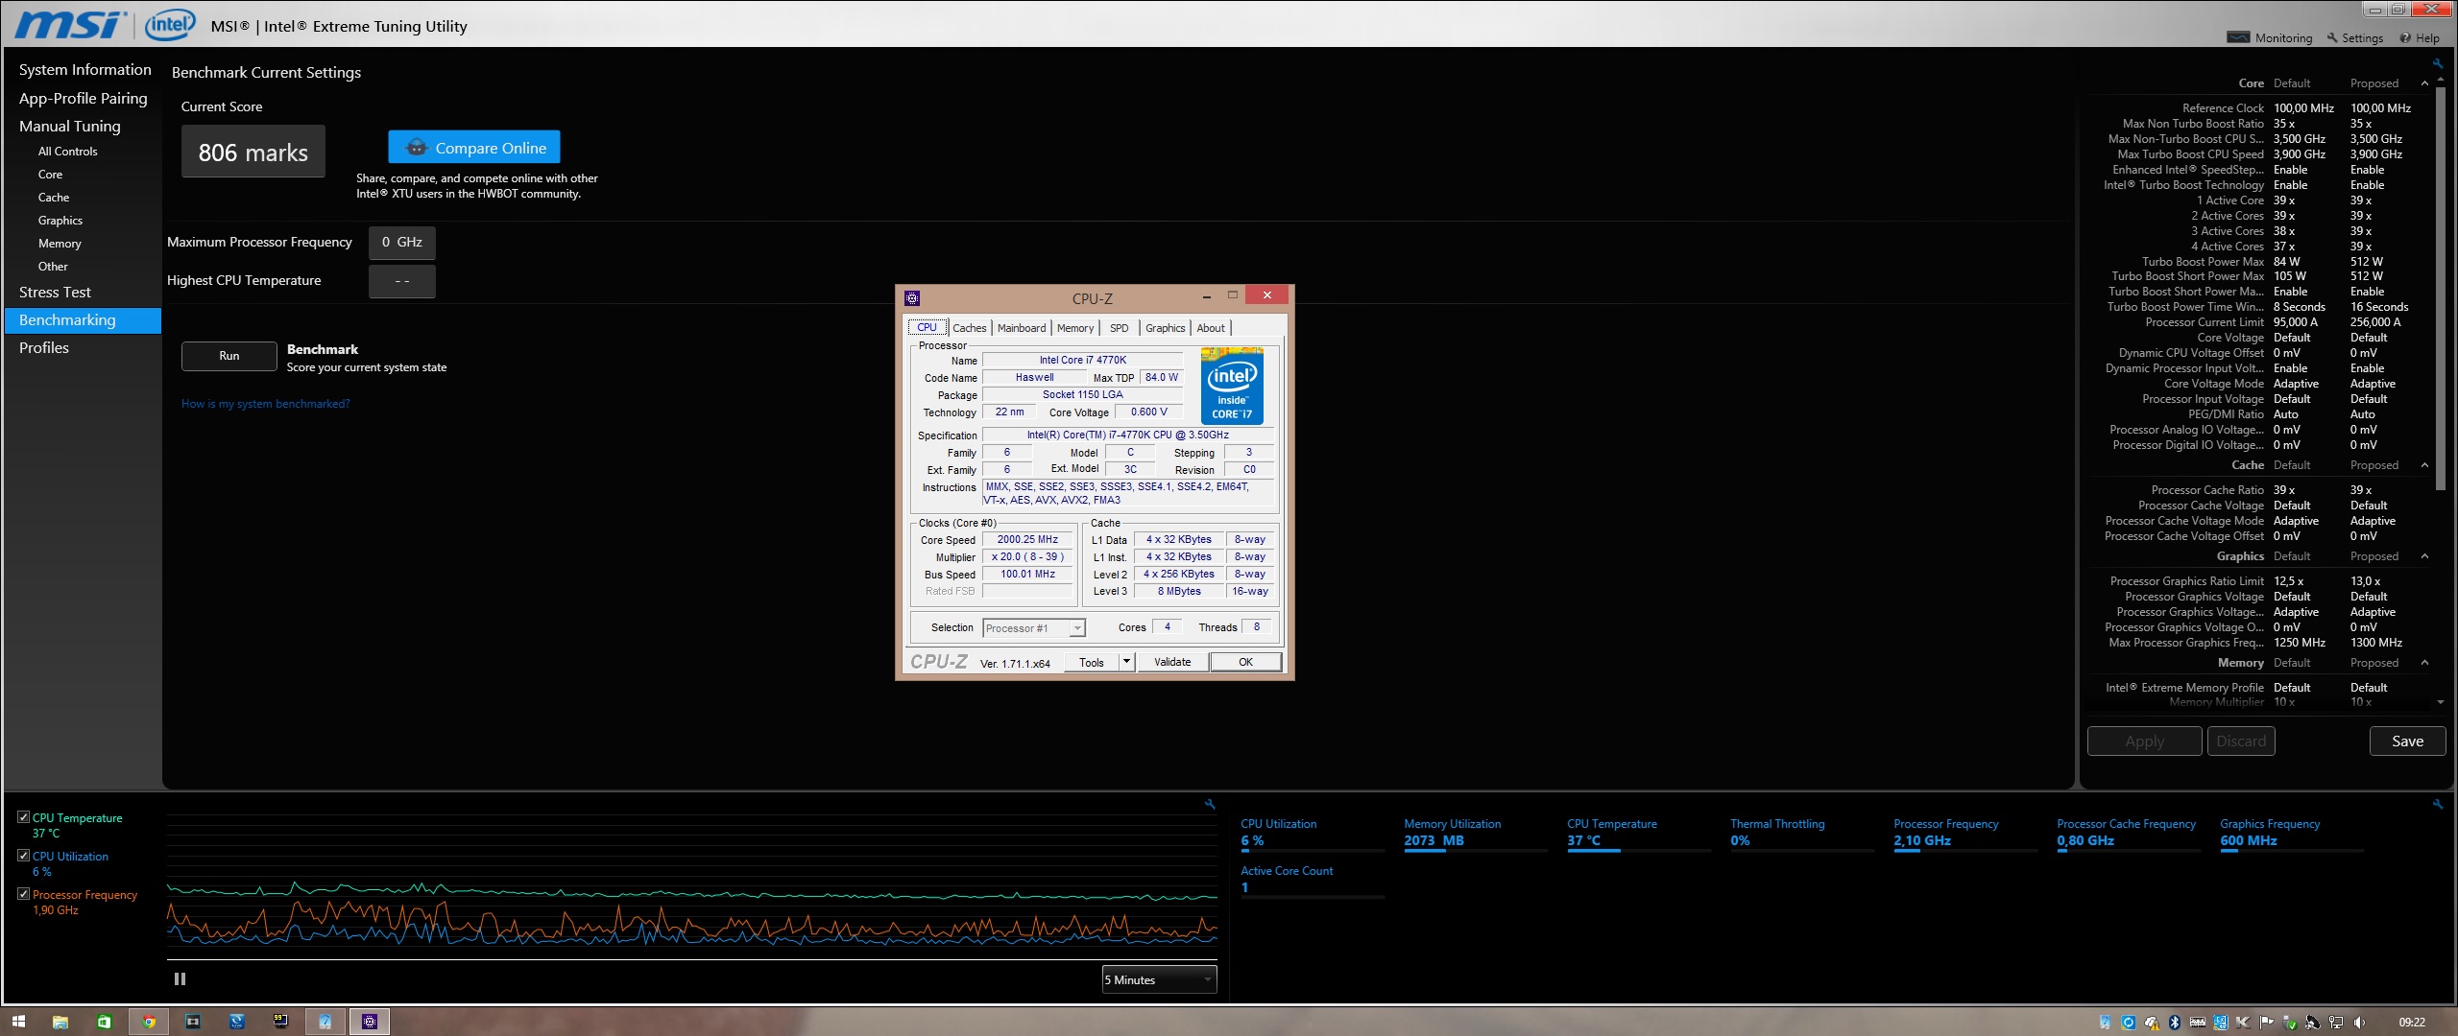The width and height of the screenshot is (2458, 1036).
Task: Click Save button in settings panel
Action: coord(2407,741)
